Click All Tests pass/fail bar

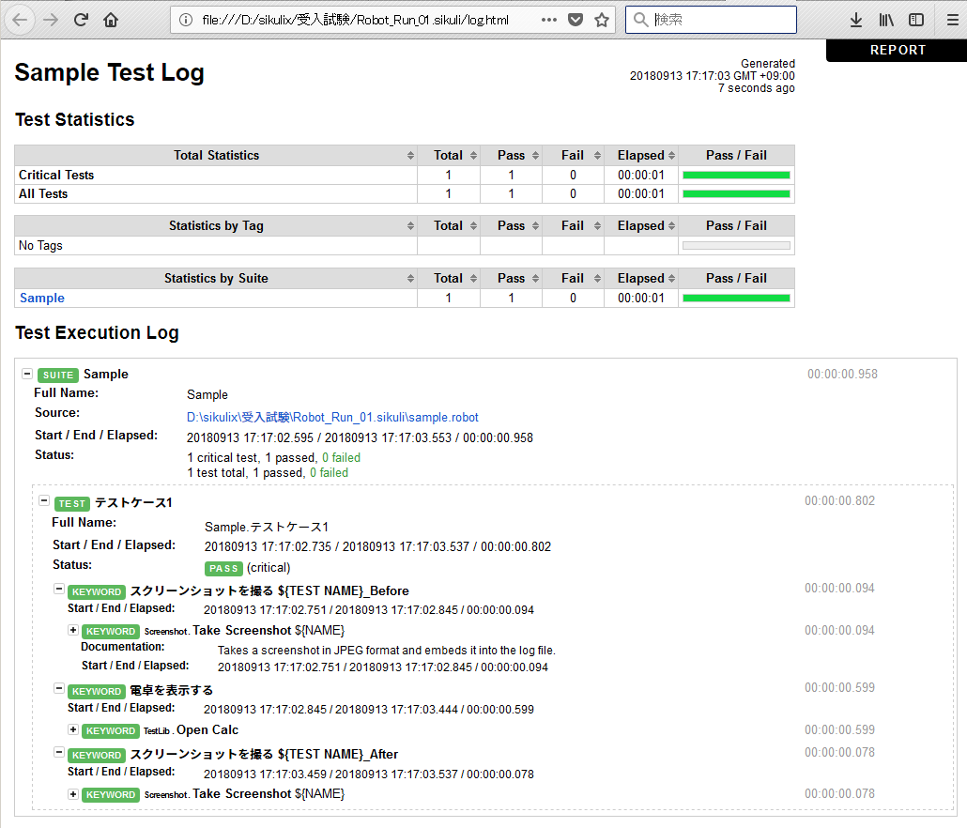point(736,193)
